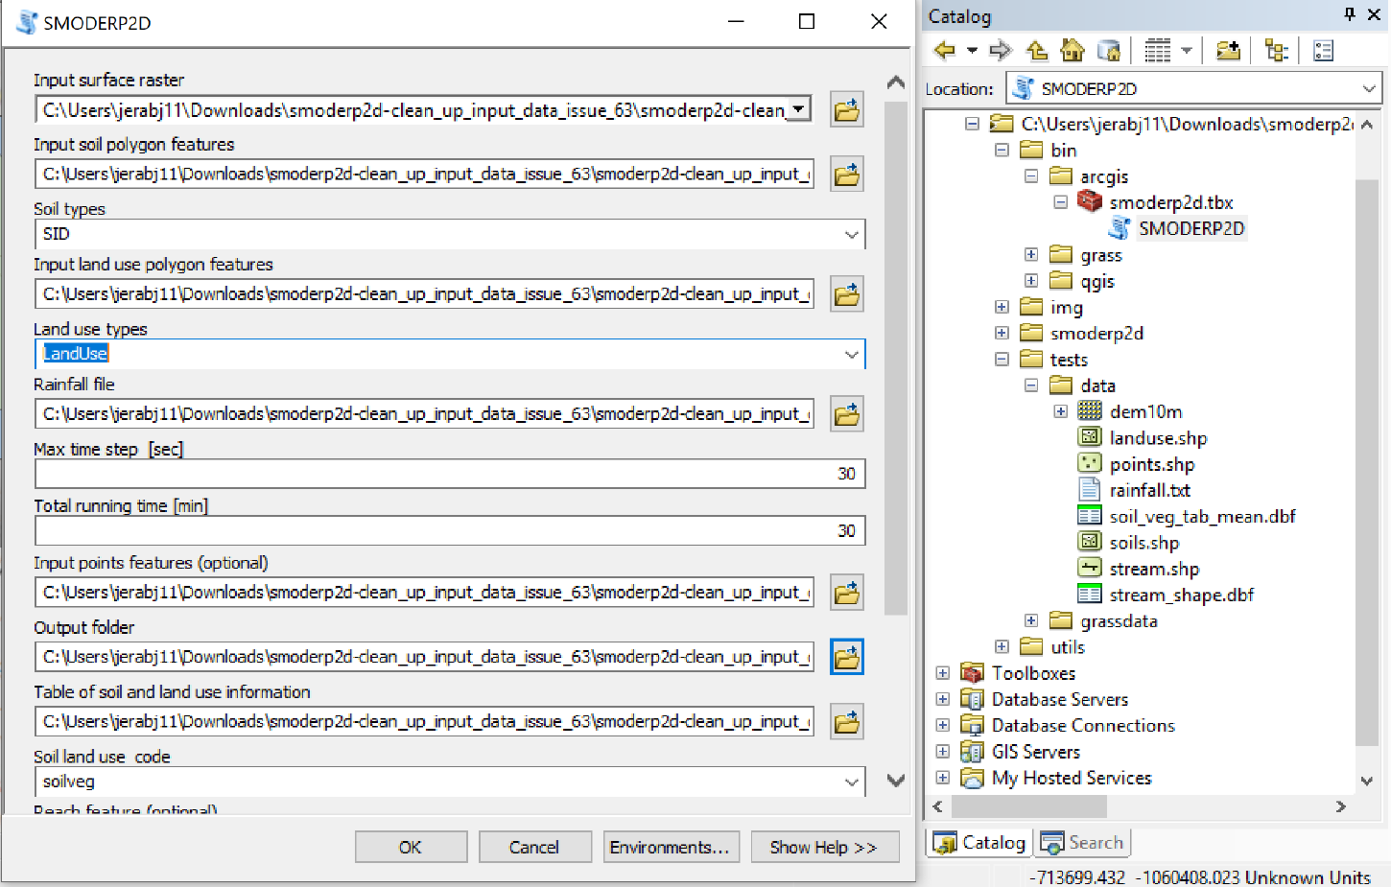Expand the smoderp2d folder
The image size is (1391, 887).
click(x=1002, y=334)
